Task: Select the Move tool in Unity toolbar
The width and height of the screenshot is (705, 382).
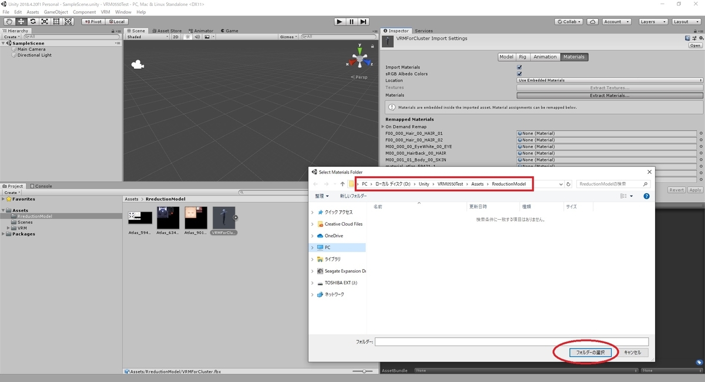Action: 21,22
